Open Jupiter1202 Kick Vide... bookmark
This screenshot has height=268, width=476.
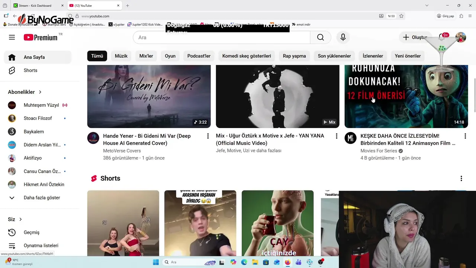tap(145, 25)
